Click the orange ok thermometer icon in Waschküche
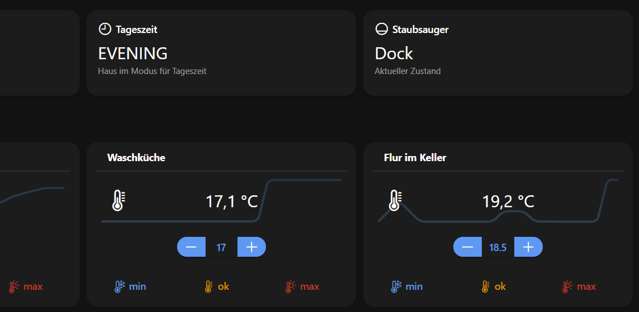639x312 pixels. coord(208,286)
